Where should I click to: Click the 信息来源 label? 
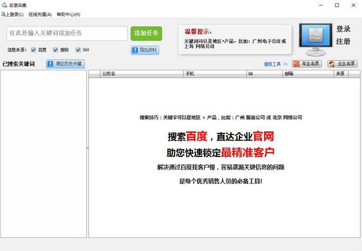(x=17, y=50)
